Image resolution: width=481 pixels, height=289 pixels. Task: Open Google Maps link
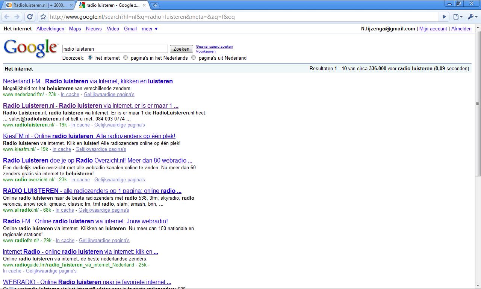(x=75, y=29)
